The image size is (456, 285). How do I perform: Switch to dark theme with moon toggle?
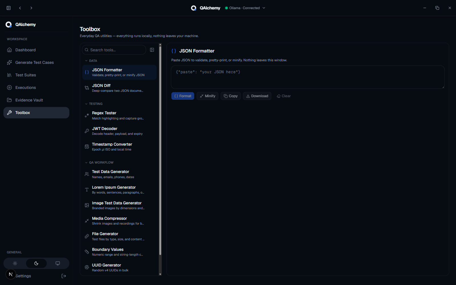36,263
